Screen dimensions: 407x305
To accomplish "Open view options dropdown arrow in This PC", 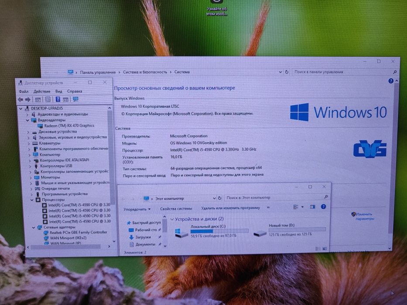I will click(x=302, y=207).
